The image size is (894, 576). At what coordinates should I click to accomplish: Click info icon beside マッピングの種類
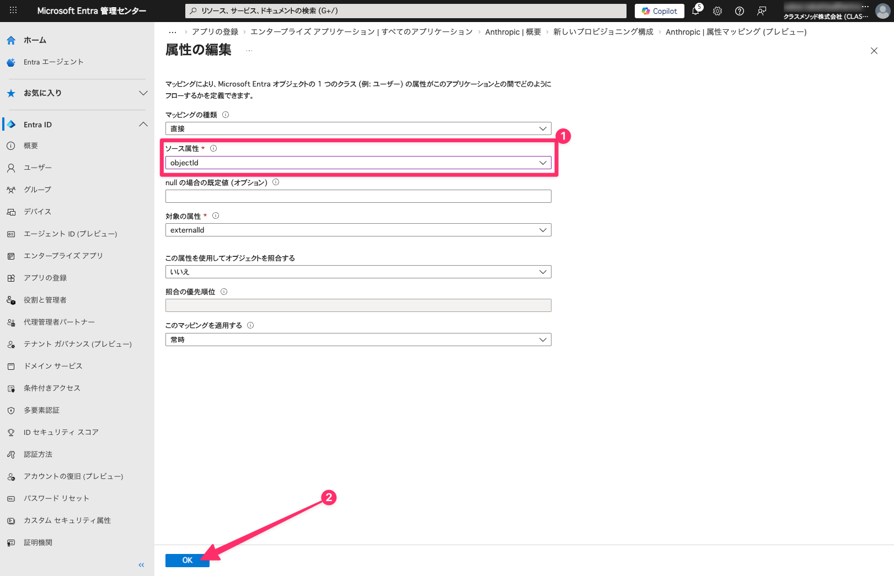coord(226,115)
